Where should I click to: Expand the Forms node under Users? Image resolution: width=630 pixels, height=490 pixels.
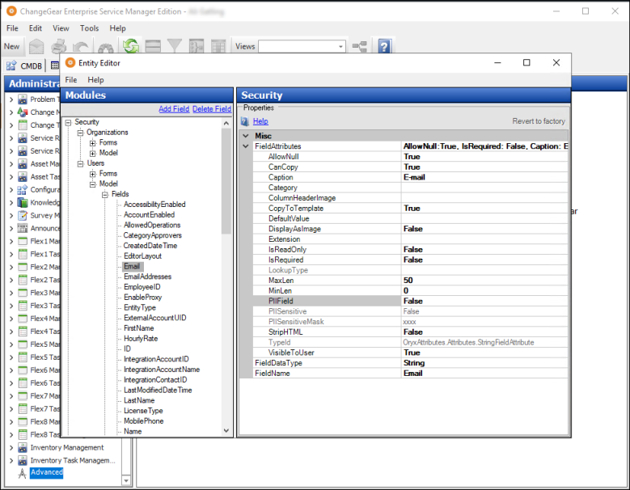(x=93, y=174)
